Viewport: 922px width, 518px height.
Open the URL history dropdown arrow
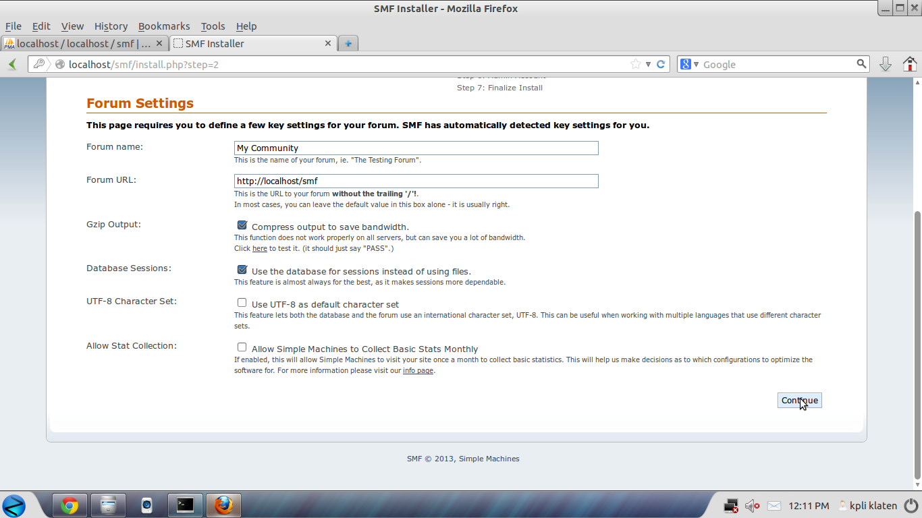pyautogui.click(x=648, y=64)
